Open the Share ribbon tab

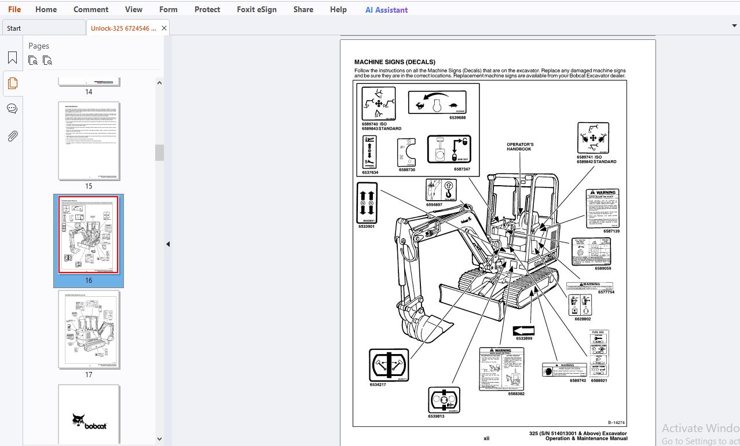[303, 9]
